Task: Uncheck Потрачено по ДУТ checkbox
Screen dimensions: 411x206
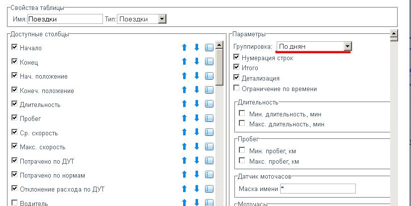Action: pyautogui.click(x=14, y=160)
